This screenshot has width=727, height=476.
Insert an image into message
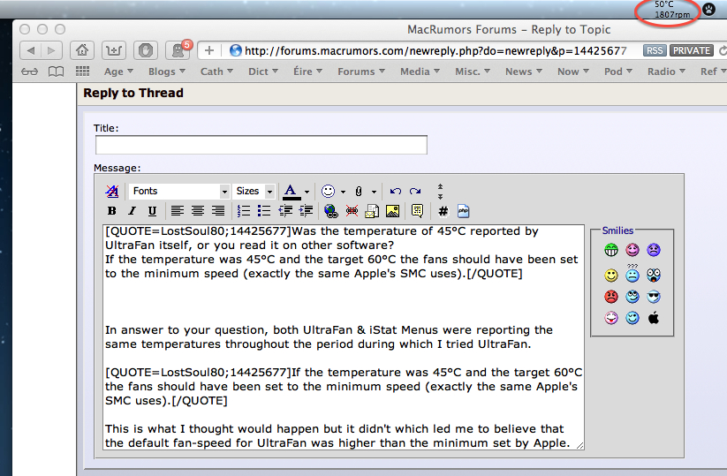click(393, 211)
